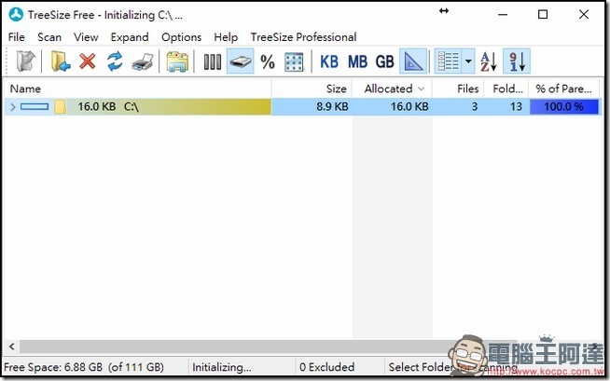The image size is (610, 381).
Task: Toggle the bars column display icon
Action: point(213,61)
